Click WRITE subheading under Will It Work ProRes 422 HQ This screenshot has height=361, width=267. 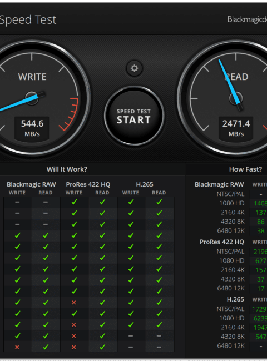(x=74, y=193)
